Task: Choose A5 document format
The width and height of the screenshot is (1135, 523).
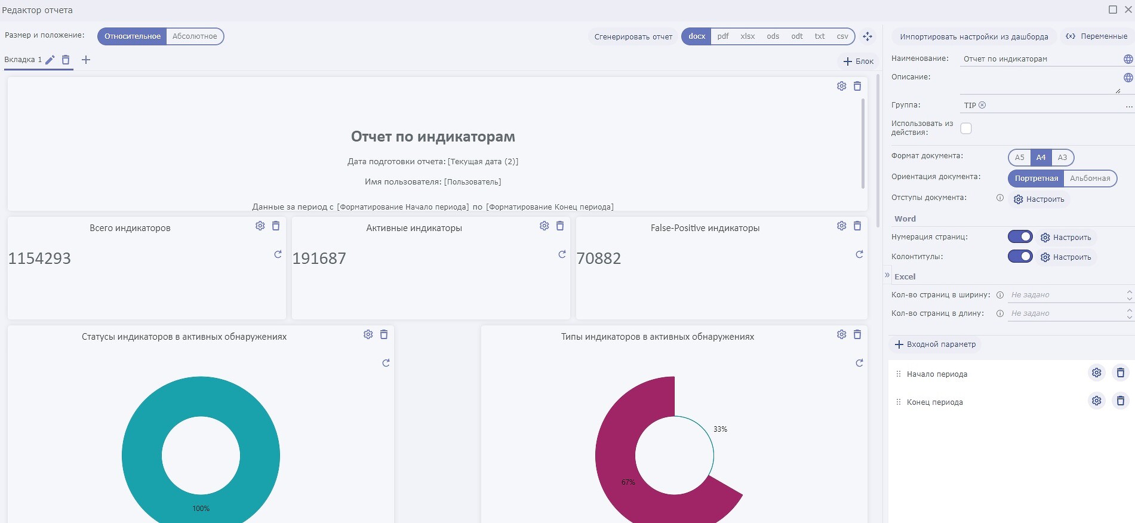Action: 1020,158
